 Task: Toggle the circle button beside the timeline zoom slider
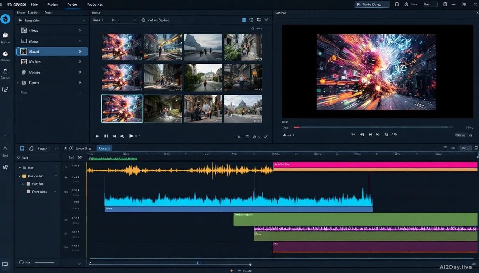pyautogui.click(x=21, y=262)
